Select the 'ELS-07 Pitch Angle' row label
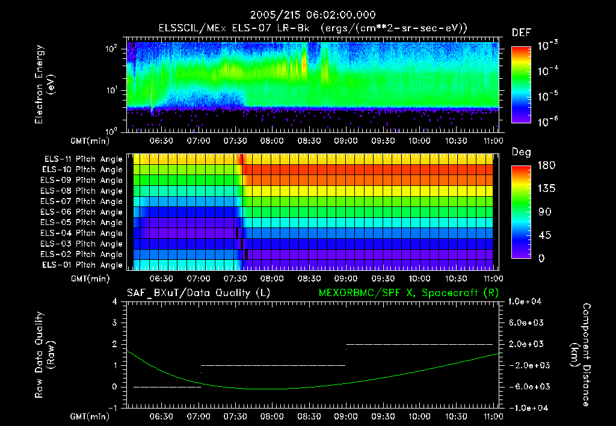 (x=81, y=201)
